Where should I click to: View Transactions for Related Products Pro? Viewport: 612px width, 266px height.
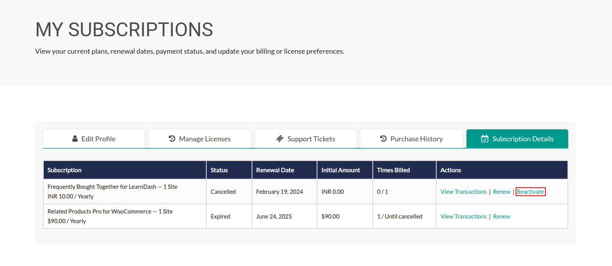click(x=463, y=217)
